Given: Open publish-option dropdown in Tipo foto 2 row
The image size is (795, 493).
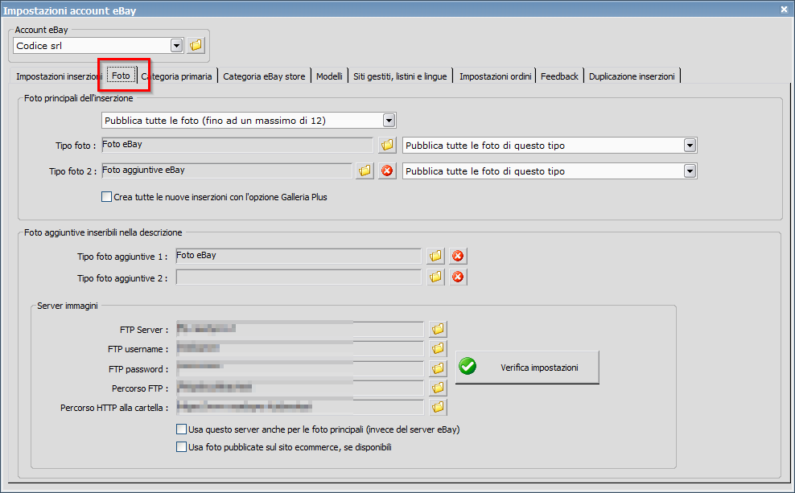Looking at the screenshot, I should point(690,171).
